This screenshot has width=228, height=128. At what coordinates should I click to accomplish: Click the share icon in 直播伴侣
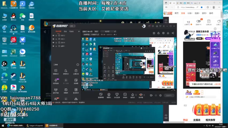[x=173, y=33]
